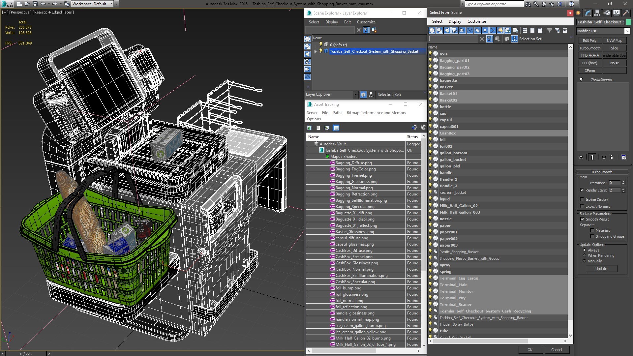The width and height of the screenshot is (633, 356).
Task: Toggle Show End Result under modifier stack
Action: pyautogui.click(x=592, y=157)
